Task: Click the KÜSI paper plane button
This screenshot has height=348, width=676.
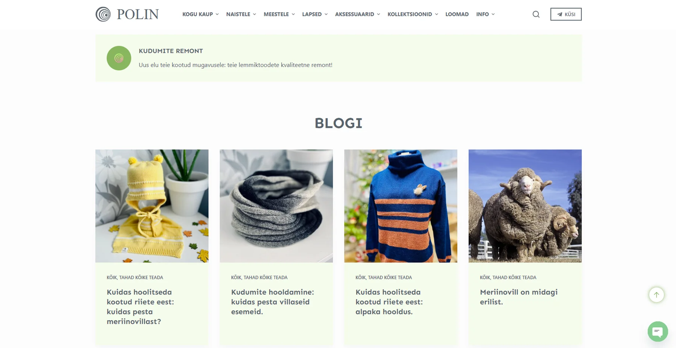Action: (566, 14)
